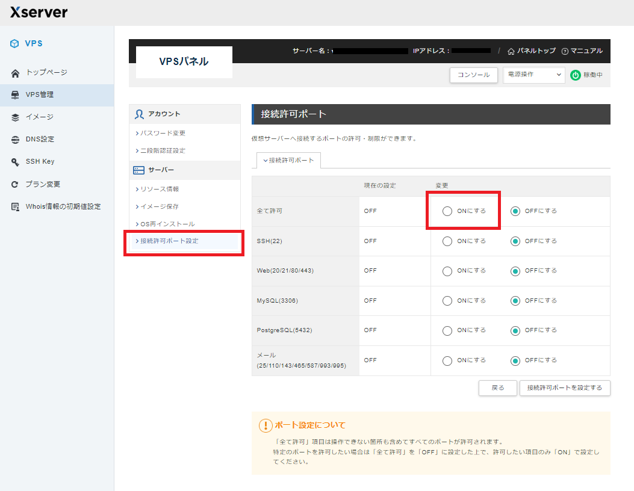The image size is (634, 491).
Task: Click the 戻る button
Action: pos(497,388)
